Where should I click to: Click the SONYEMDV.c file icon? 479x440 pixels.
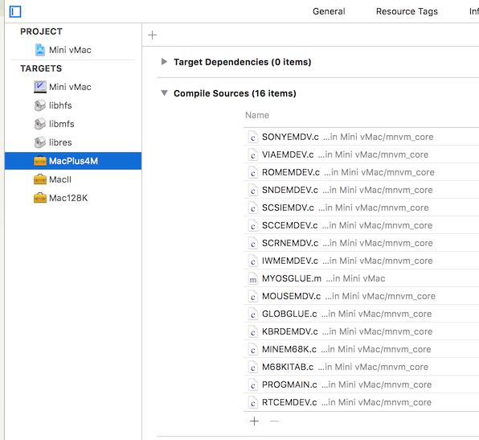[252, 137]
